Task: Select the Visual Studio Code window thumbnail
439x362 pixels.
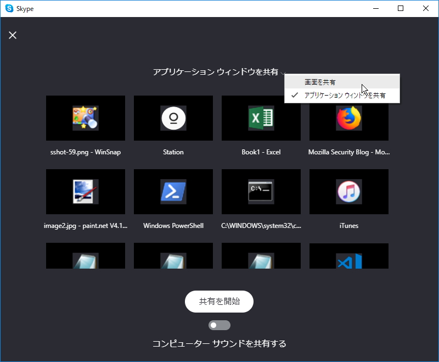Action: [x=348, y=257]
